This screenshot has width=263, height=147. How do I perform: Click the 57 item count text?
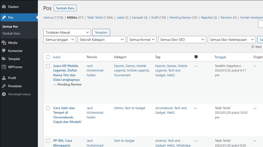[256, 47]
